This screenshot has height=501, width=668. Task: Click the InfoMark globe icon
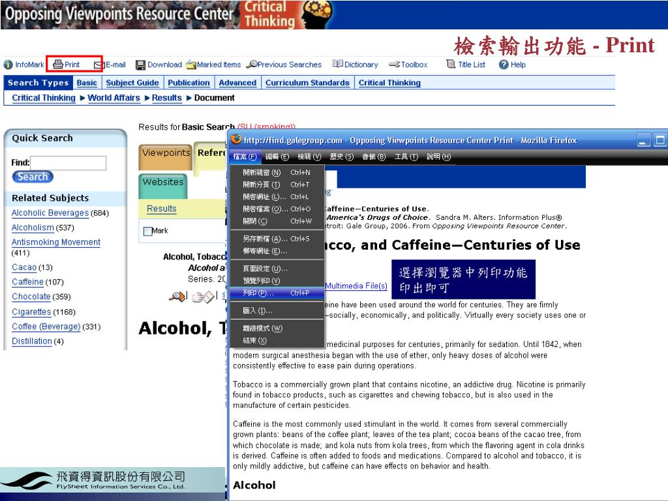(8, 65)
